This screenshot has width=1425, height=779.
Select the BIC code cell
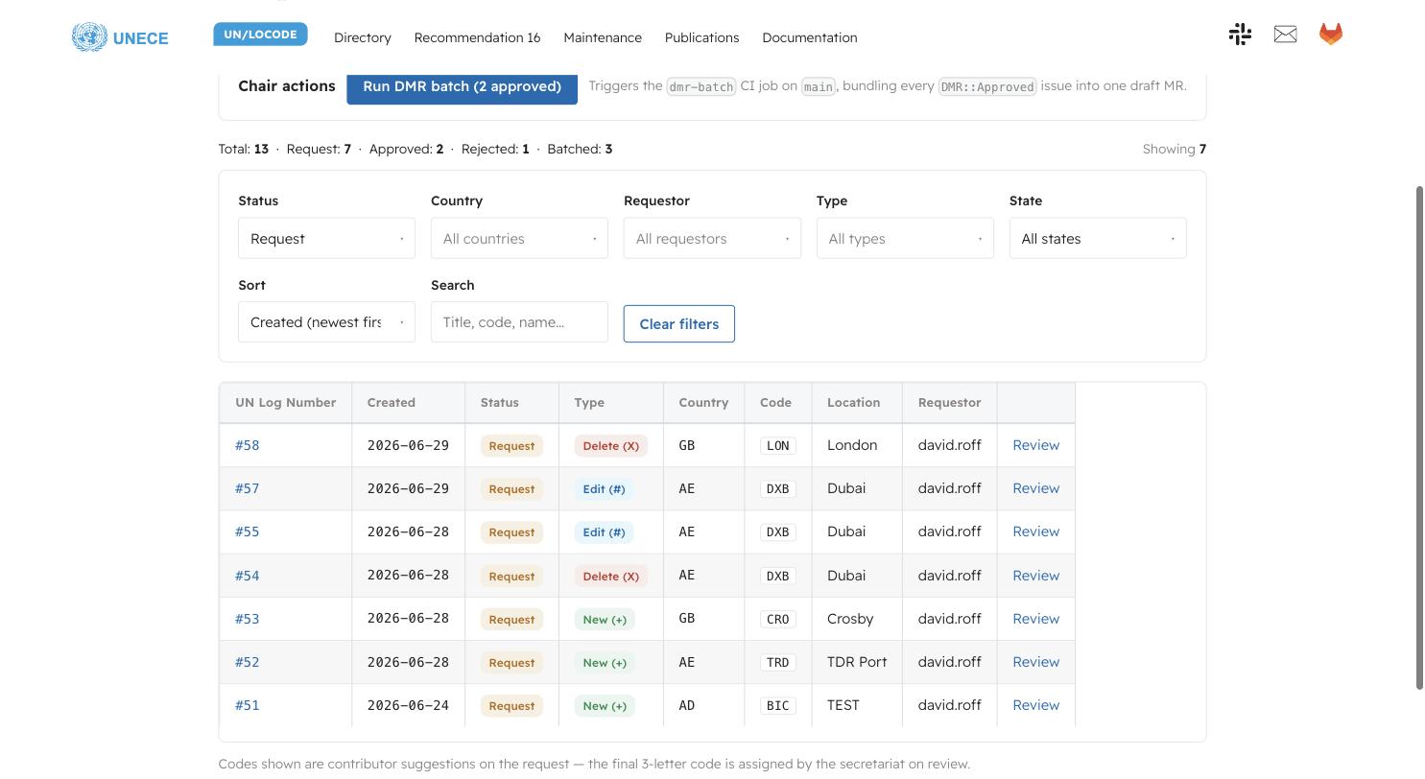coord(777,706)
